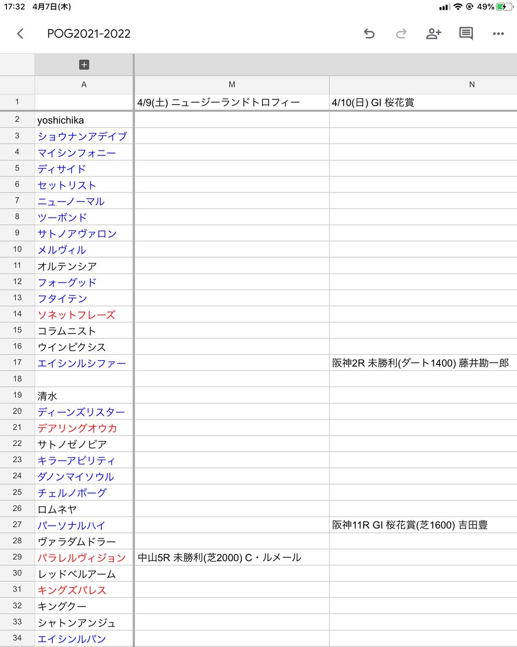Tap the Wi-Fi status icon

(x=458, y=7)
